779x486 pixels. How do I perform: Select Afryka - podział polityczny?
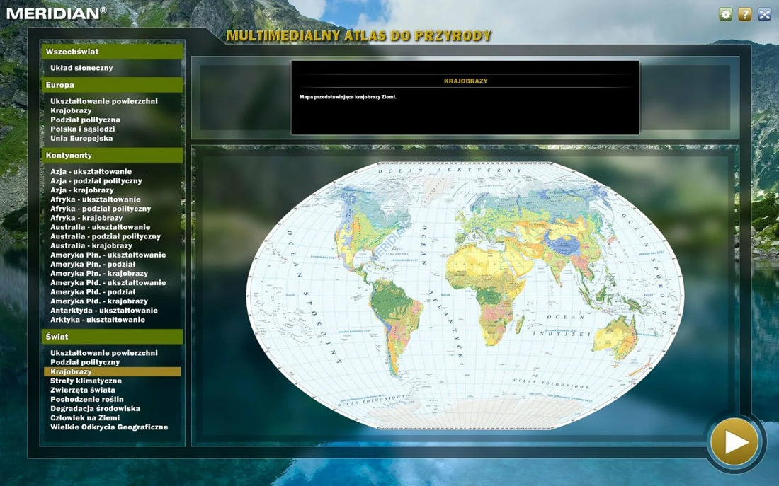click(101, 209)
